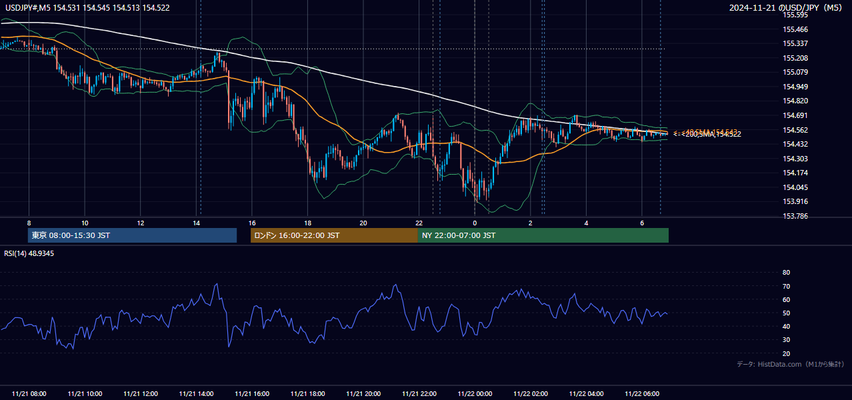Click the RSI axis level 40
Screen dimensions: 852x400
[786, 326]
